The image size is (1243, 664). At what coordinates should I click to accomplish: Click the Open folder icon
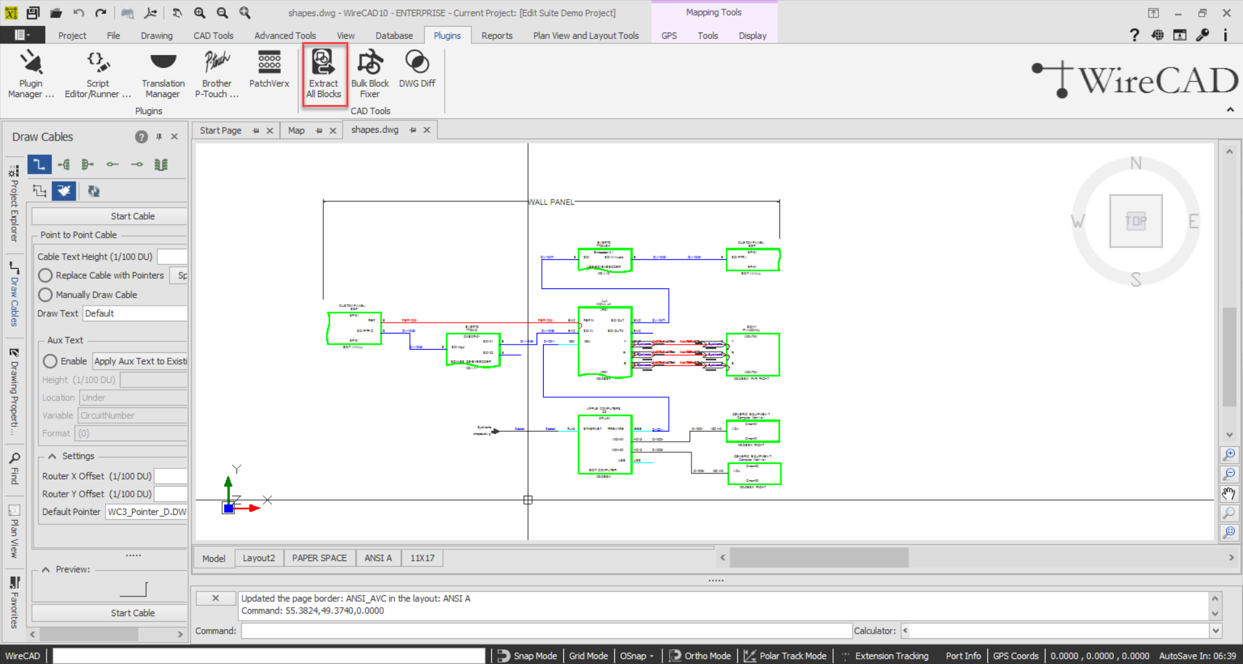56,12
